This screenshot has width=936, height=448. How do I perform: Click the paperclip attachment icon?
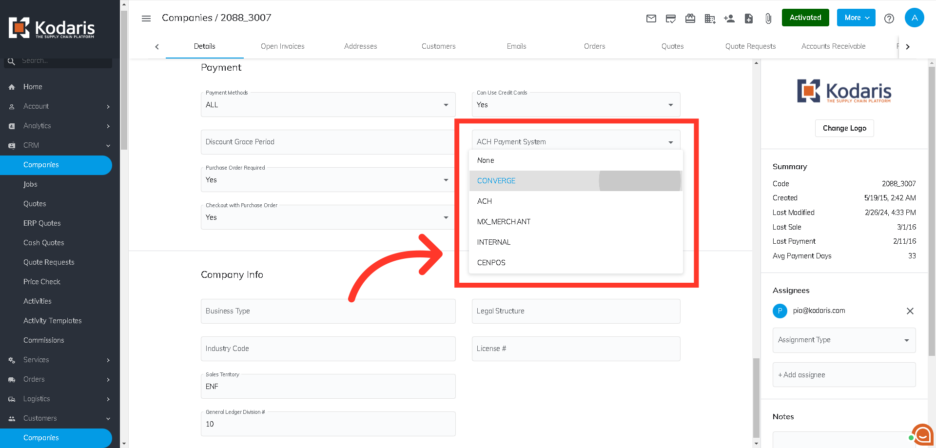[x=768, y=19]
